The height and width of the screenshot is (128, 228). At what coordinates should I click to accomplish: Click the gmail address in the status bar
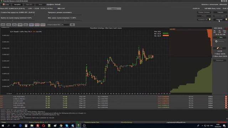tap(176, 122)
